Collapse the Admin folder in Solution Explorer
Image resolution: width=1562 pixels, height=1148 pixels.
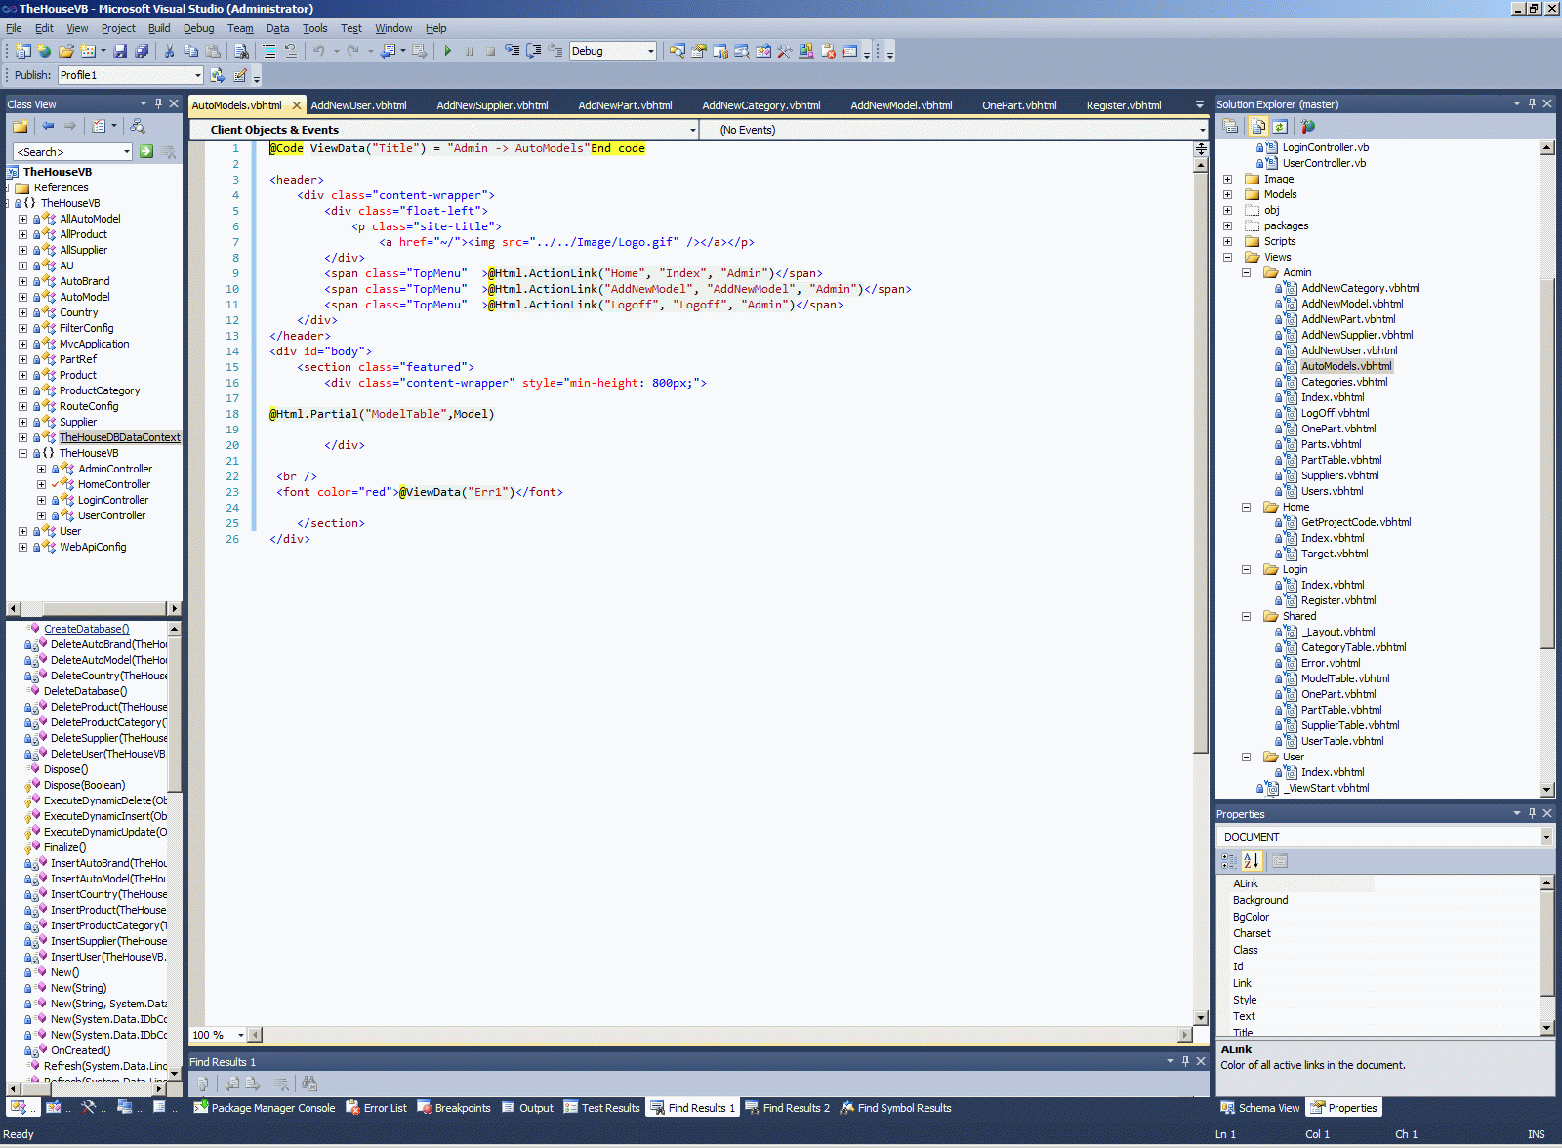(1246, 272)
